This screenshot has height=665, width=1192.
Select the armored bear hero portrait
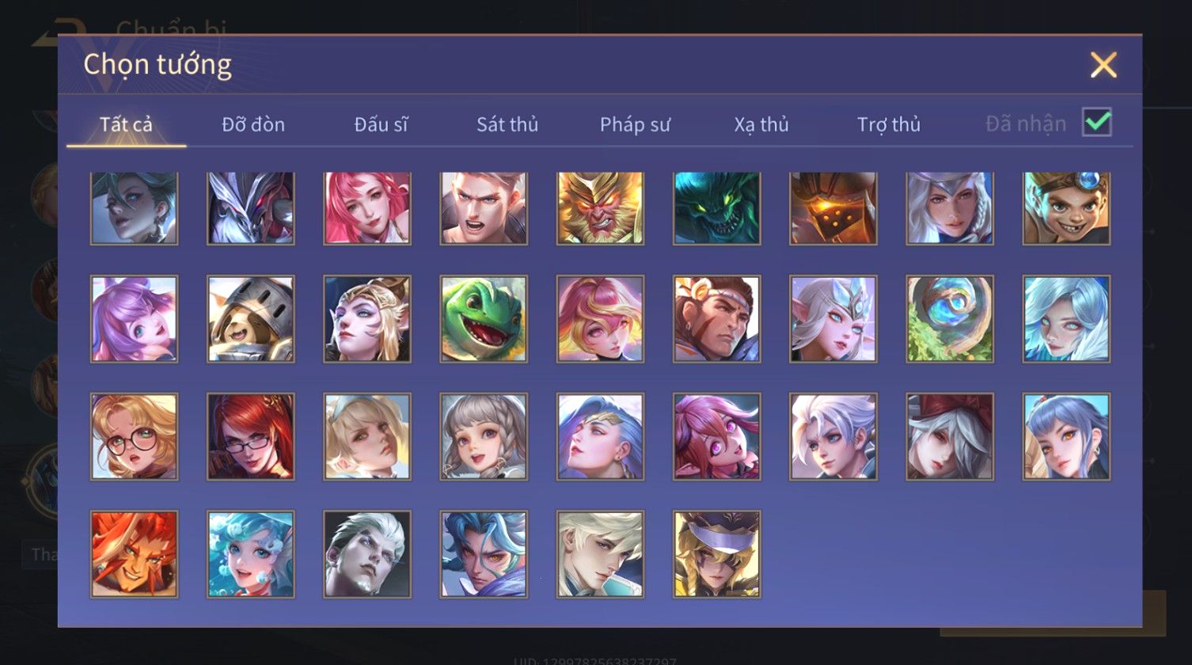click(251, 319)
